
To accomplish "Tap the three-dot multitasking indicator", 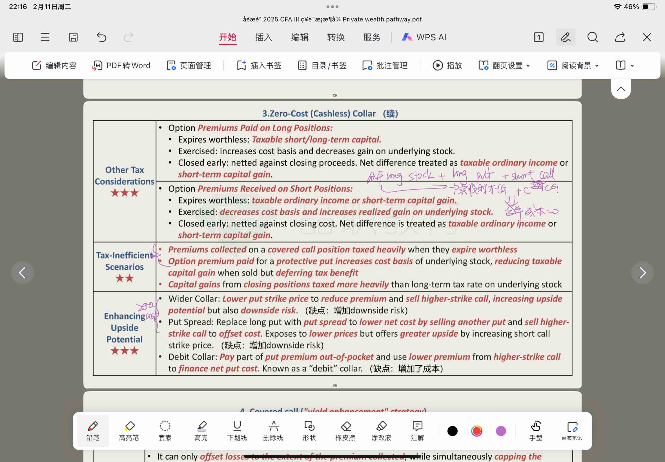I will [x=332, y=7].
